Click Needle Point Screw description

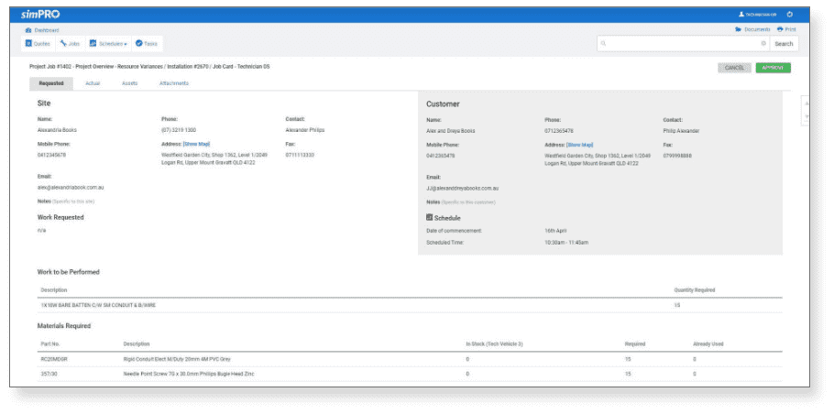point(189,374)
